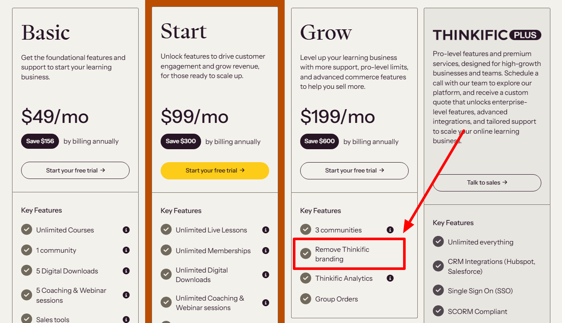Click info icon for Unlimited Live Lessons
The height and width of the screenshot is (323, 562).
(x=266, y=230)
